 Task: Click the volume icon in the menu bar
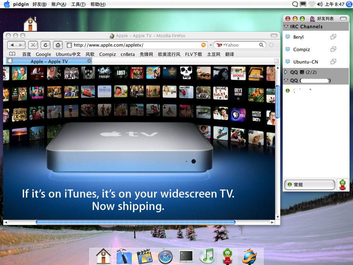coord(320,4)
